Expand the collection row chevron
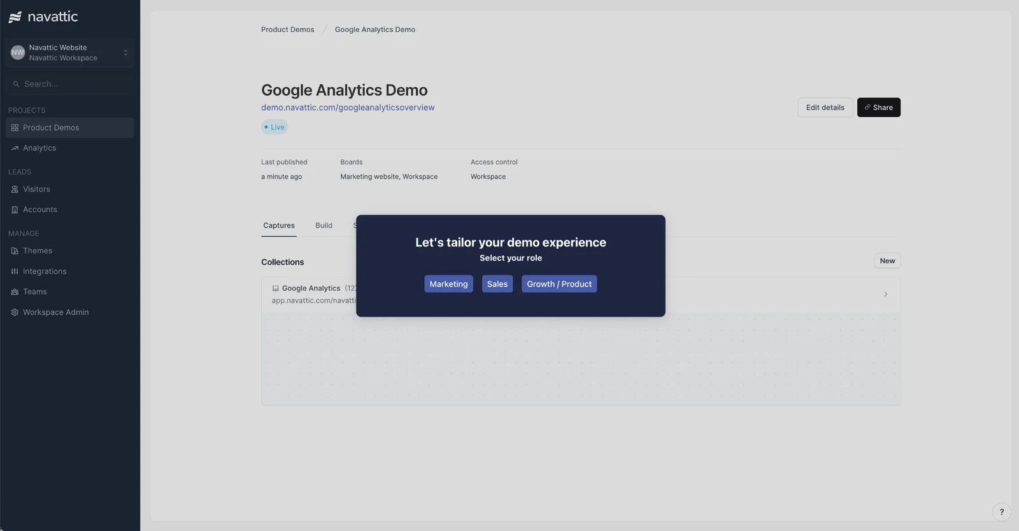 pos(885,294)
